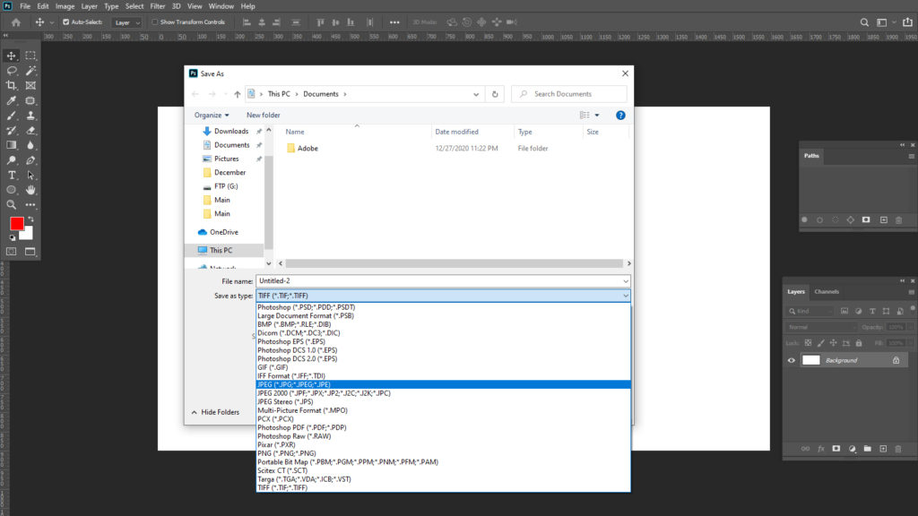The height and width of the screenshot is (516, 918).
Task: Open the Filter menu
Action: [x=158, y=6]
